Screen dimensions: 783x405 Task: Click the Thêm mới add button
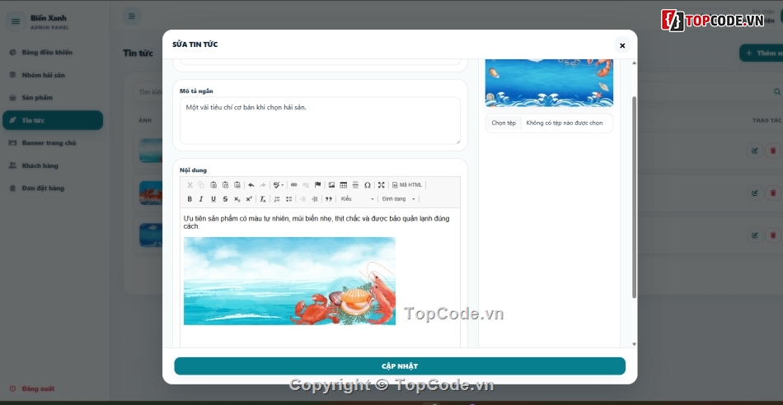(761, 53)
